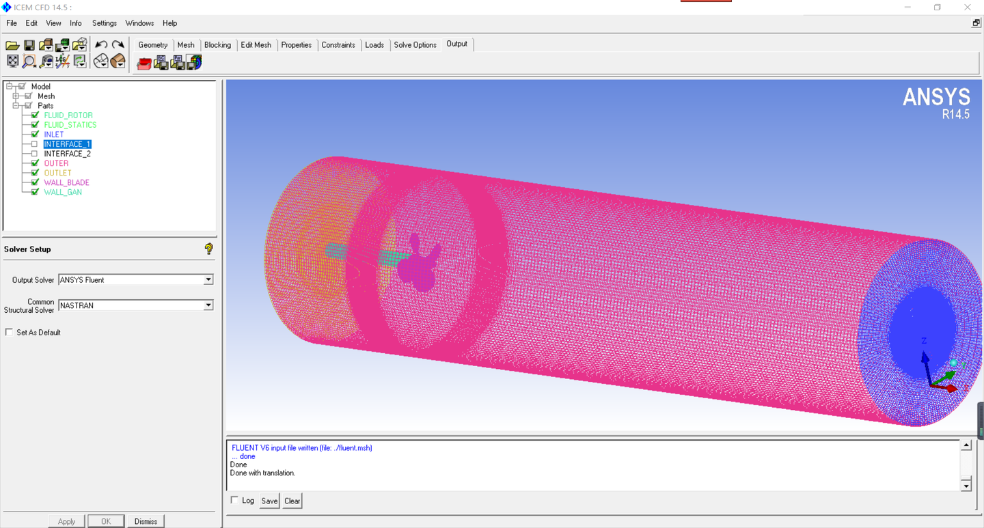The width and height of the screenshot is (984, 528).
Task: Save the project with the floppy disk icon
Action: pos(29,45)
